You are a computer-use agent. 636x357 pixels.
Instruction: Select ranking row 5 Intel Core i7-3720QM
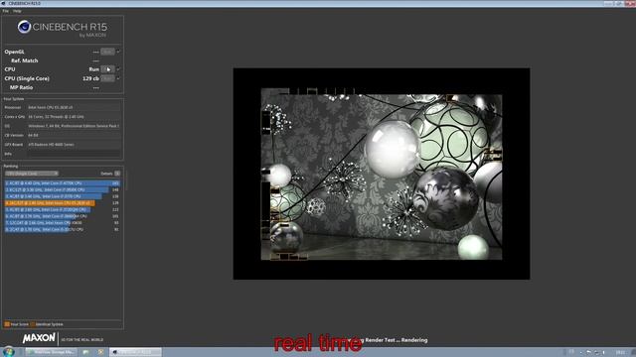63,209
